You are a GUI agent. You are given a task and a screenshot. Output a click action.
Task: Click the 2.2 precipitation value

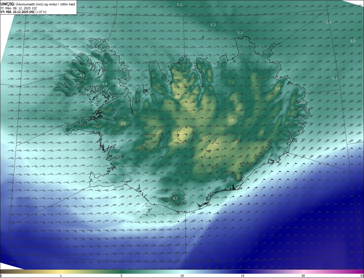click(178, 97)
